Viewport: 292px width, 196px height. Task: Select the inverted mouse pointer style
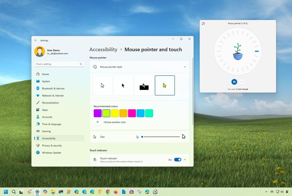[x=144, y=85]
